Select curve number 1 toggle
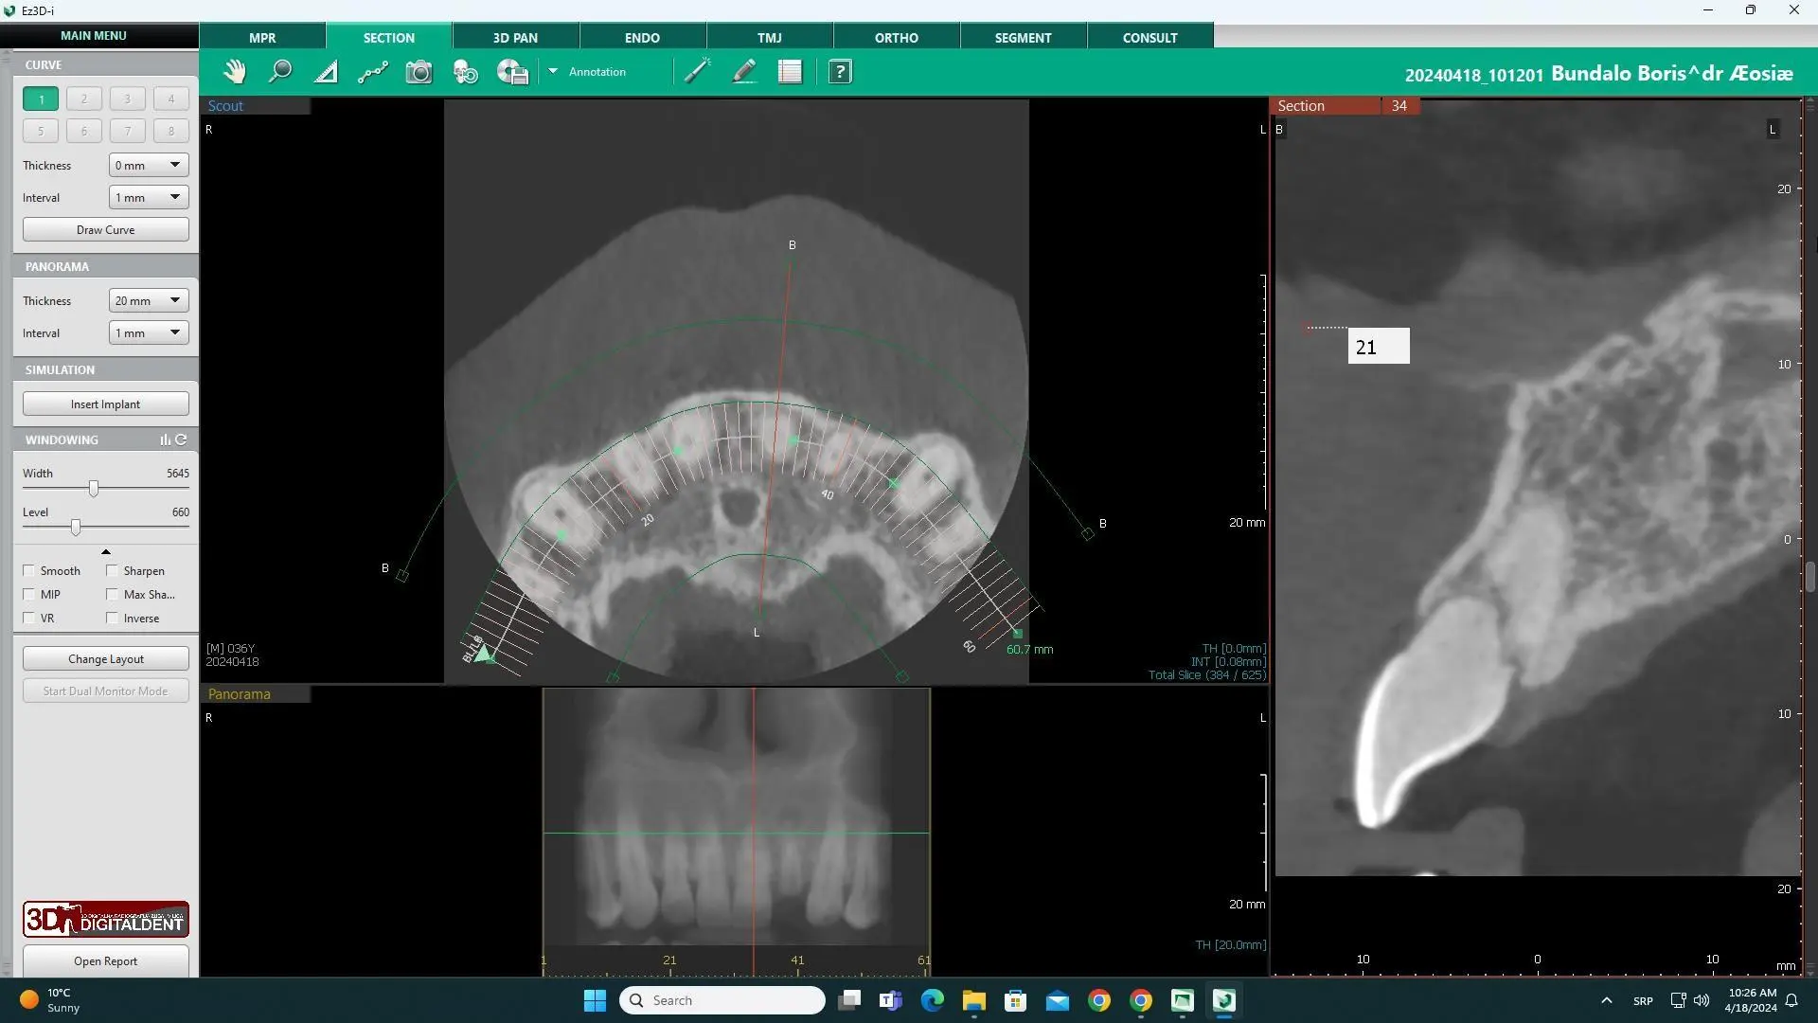Image resolution: width=1818 pixels, height=1023 pixels. (41, 99)
